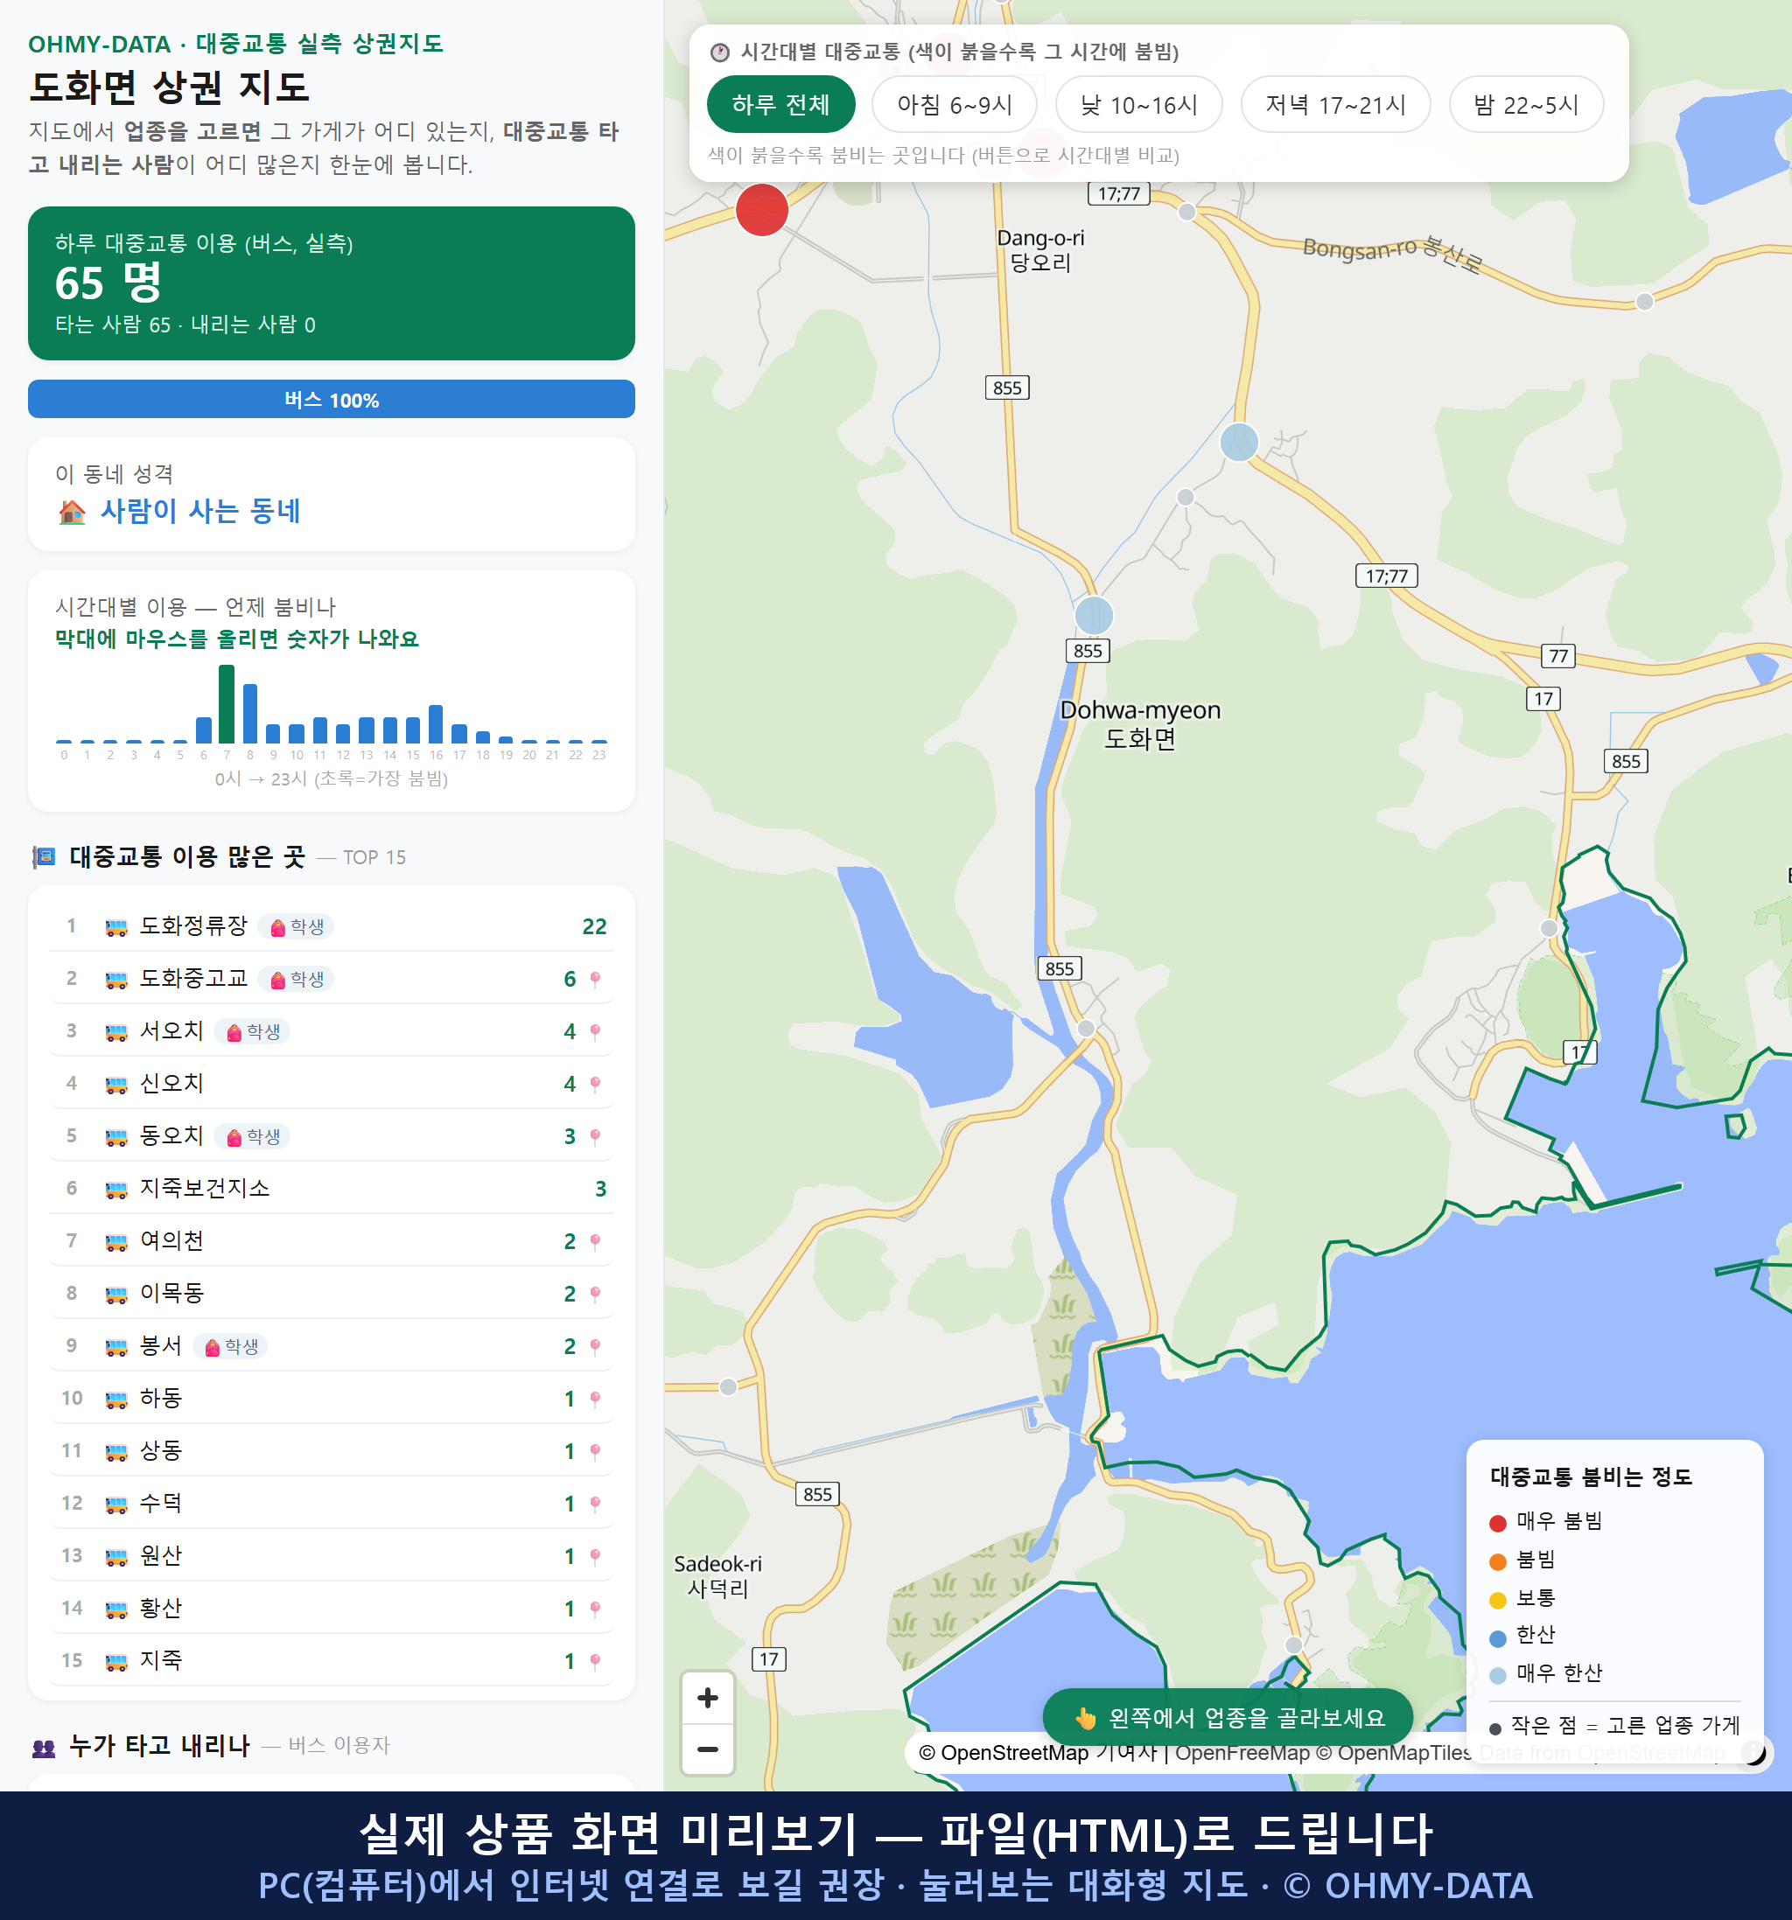Switch to the 아침 6~9시 time filter
Screen dimensions: 1792x1920
point(955,104)
